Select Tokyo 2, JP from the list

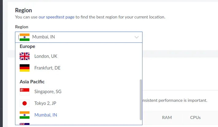pyautogui.click(x=46, y=103)
